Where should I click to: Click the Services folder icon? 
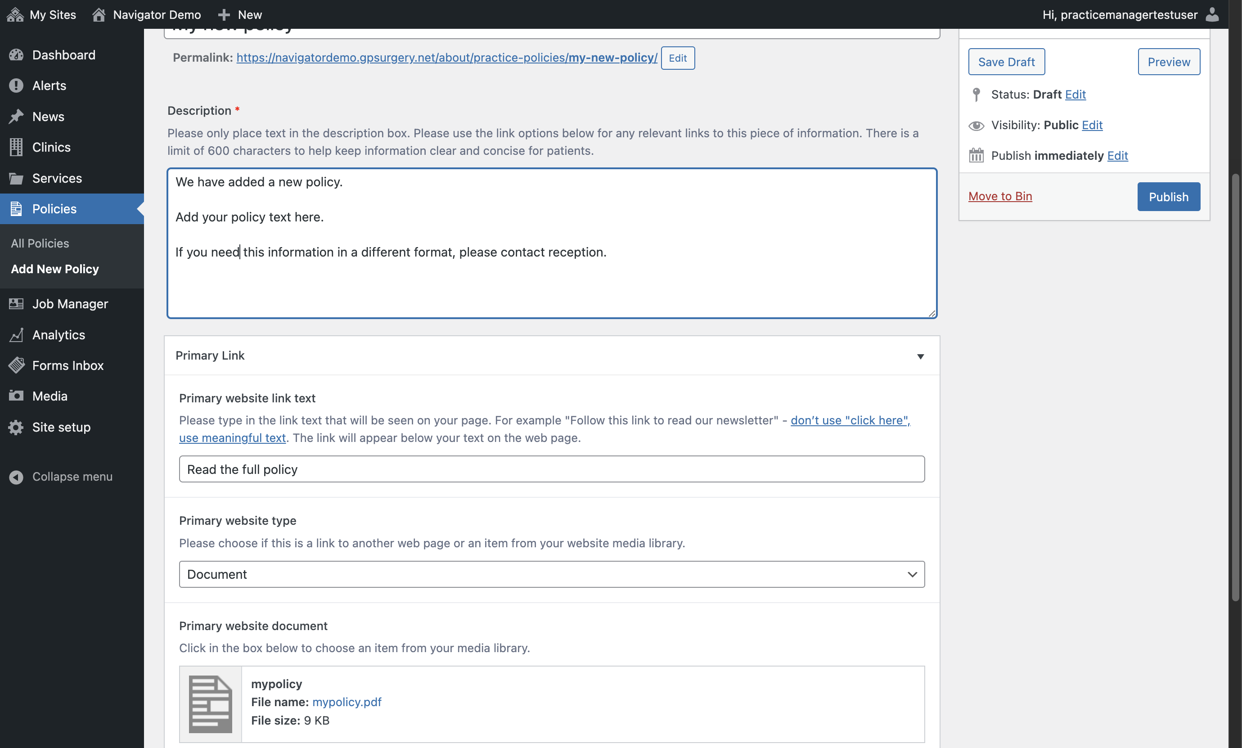coord(16,178)
